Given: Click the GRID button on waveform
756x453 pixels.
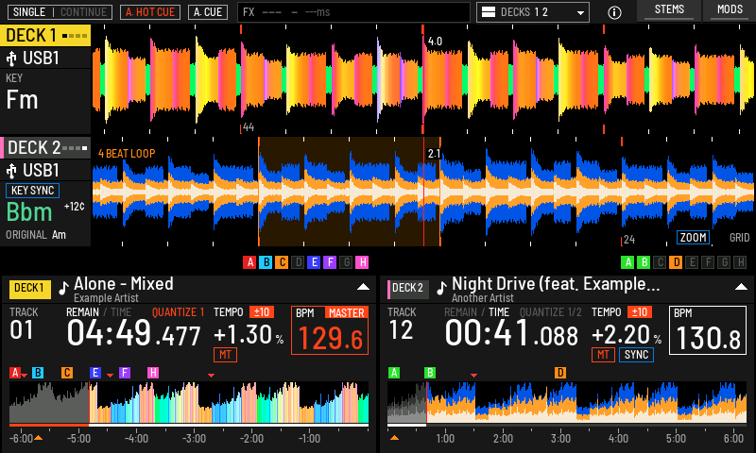Looking at the screenshot, I should pos(739,237).
